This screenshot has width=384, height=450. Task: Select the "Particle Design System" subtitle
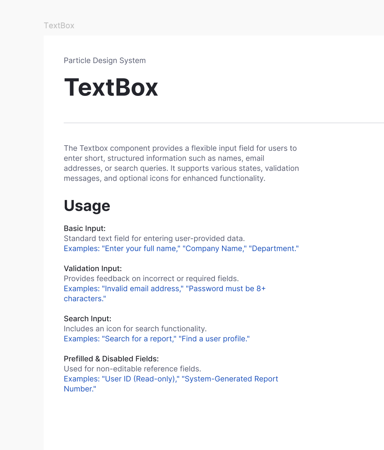coord(105,60)
